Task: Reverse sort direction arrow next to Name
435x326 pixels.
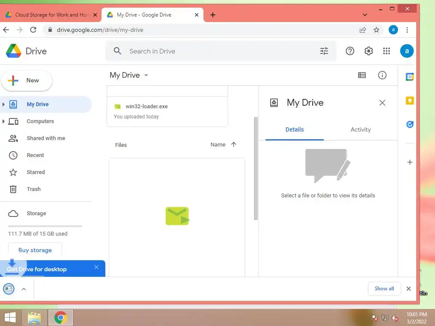Action: [234, 144]
